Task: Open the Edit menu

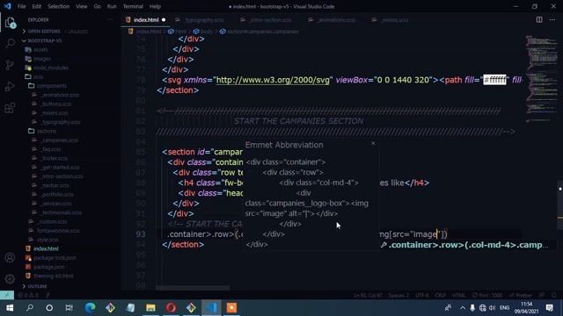Action: (37, 6)
